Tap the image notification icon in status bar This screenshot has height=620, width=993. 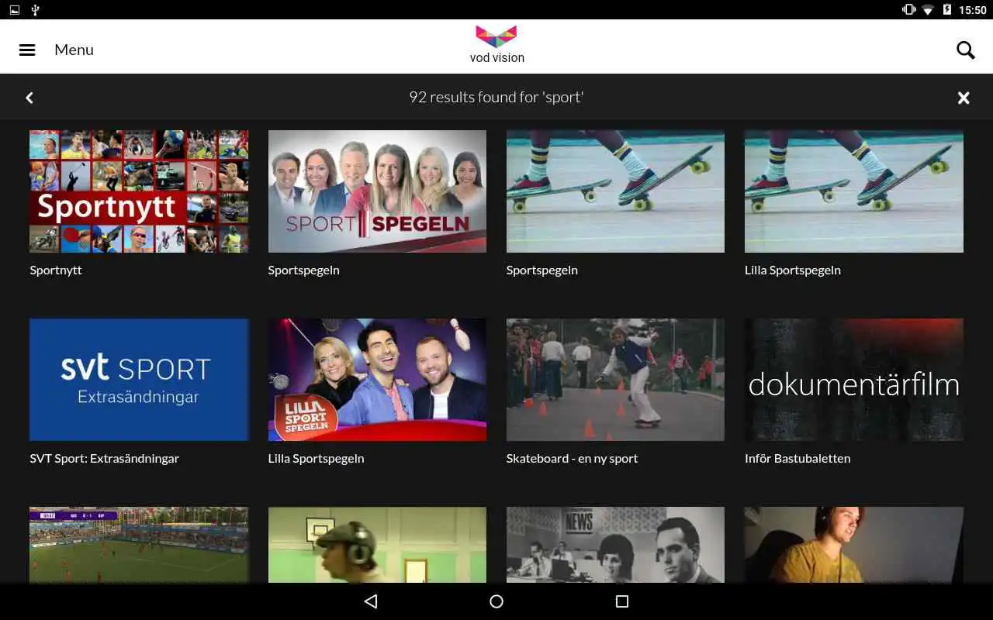(15, 10)
